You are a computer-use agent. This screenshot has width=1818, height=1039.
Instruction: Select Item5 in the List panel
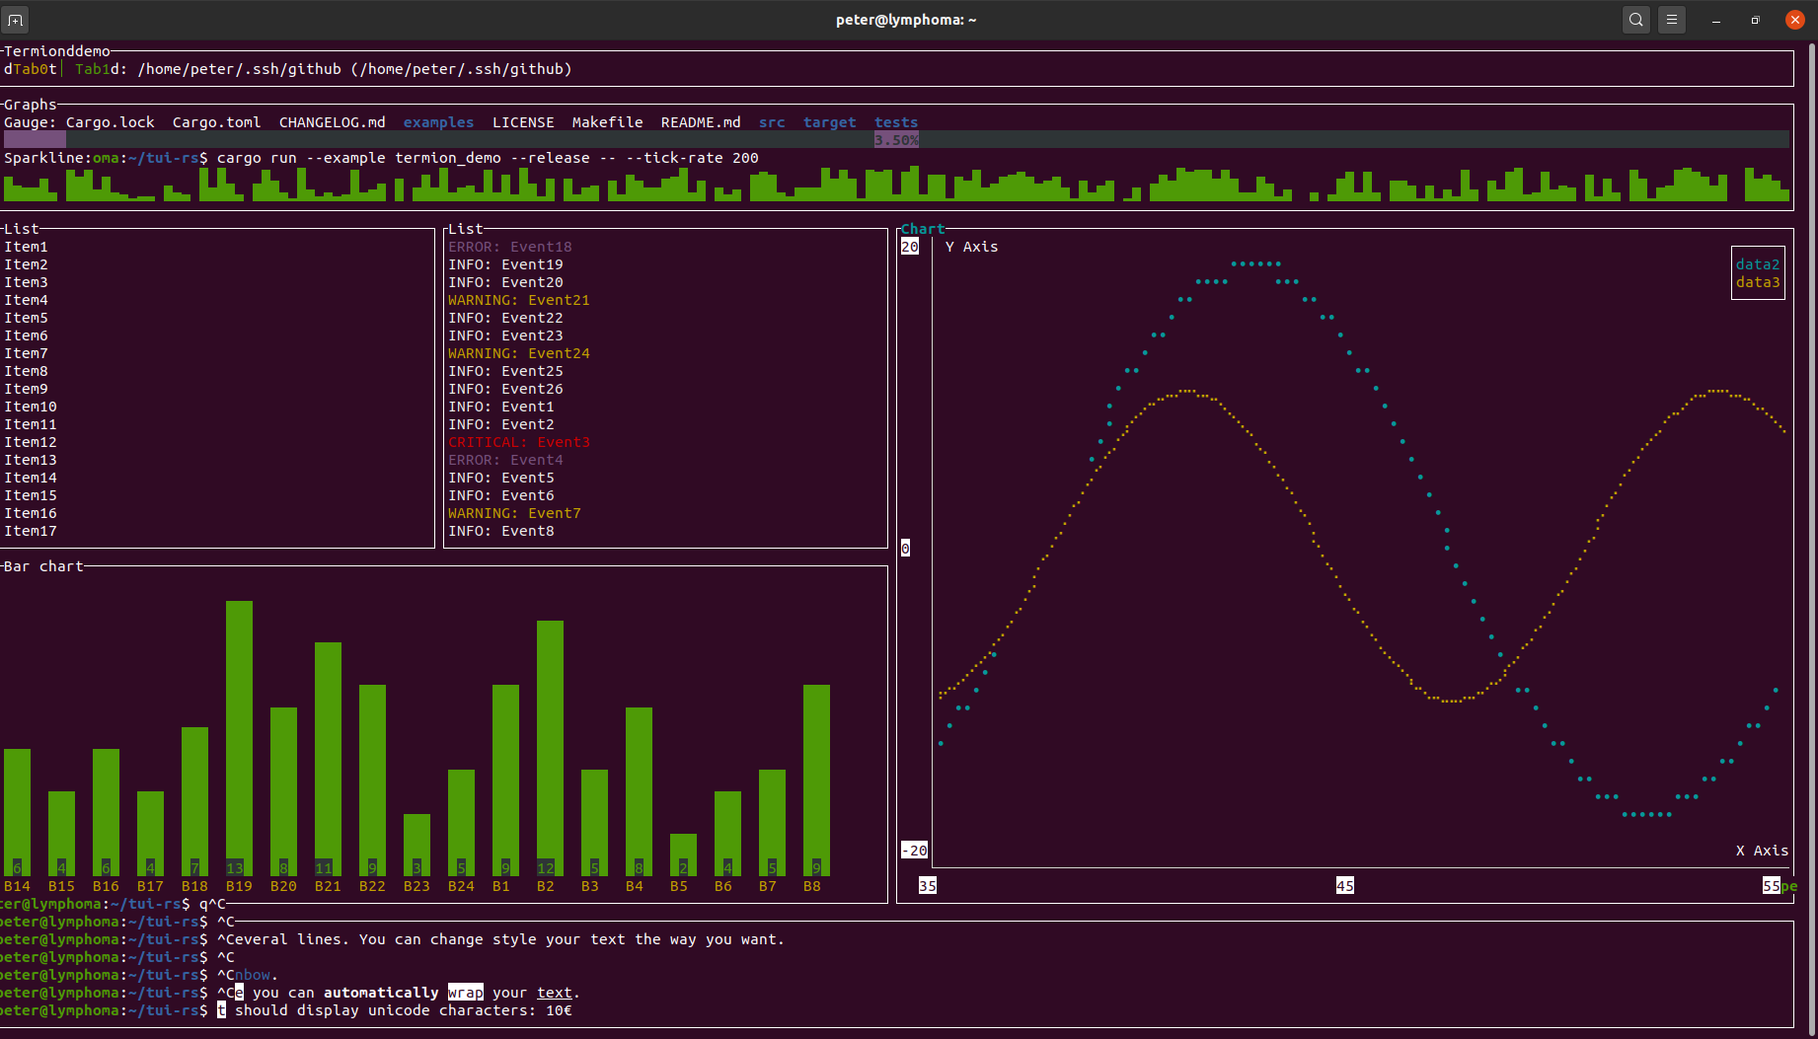27,318
